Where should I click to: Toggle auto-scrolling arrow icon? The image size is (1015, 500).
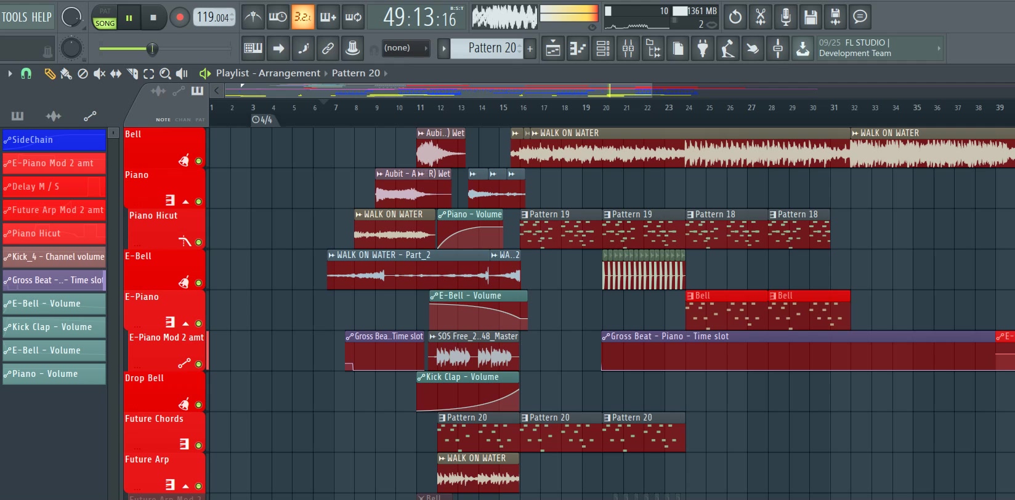(278, 48)
